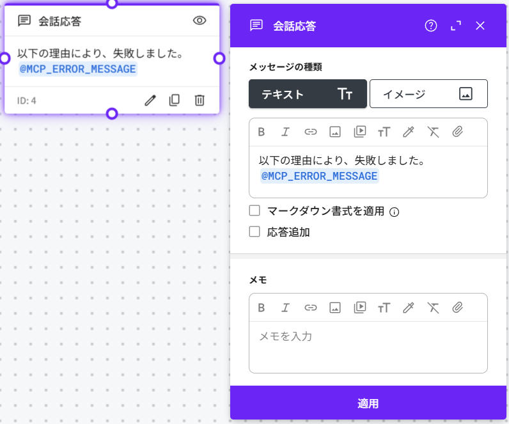The height and width of the screenshot is (424, 509).
Task: Open the color picker eyedropper in message editor
Action: (409, 132)
